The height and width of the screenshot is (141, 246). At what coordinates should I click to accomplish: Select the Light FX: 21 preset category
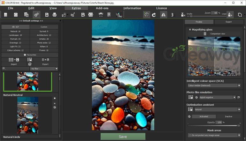(15, 47)
